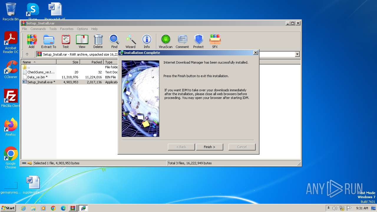This screenshot has height=212, width=377.
Task: Click the drive icon in status bar
Action: coord(24,163)
